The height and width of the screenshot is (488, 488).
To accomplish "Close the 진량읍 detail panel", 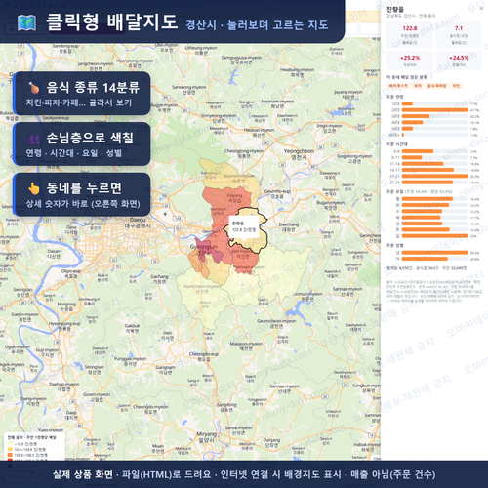I will (x=482, y=9).
